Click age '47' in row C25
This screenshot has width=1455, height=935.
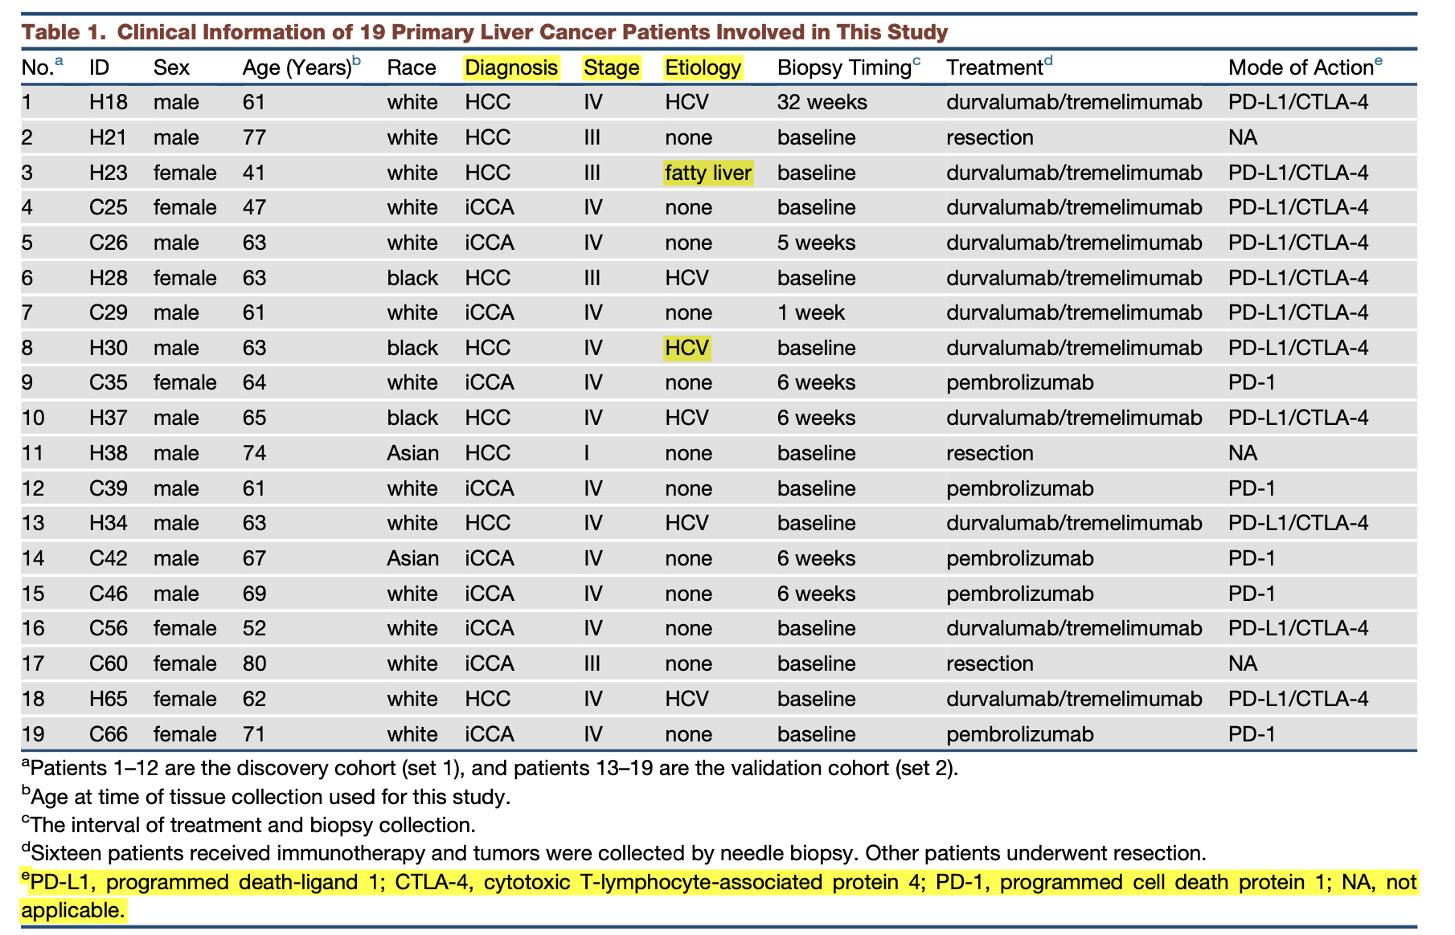(254, 207)
